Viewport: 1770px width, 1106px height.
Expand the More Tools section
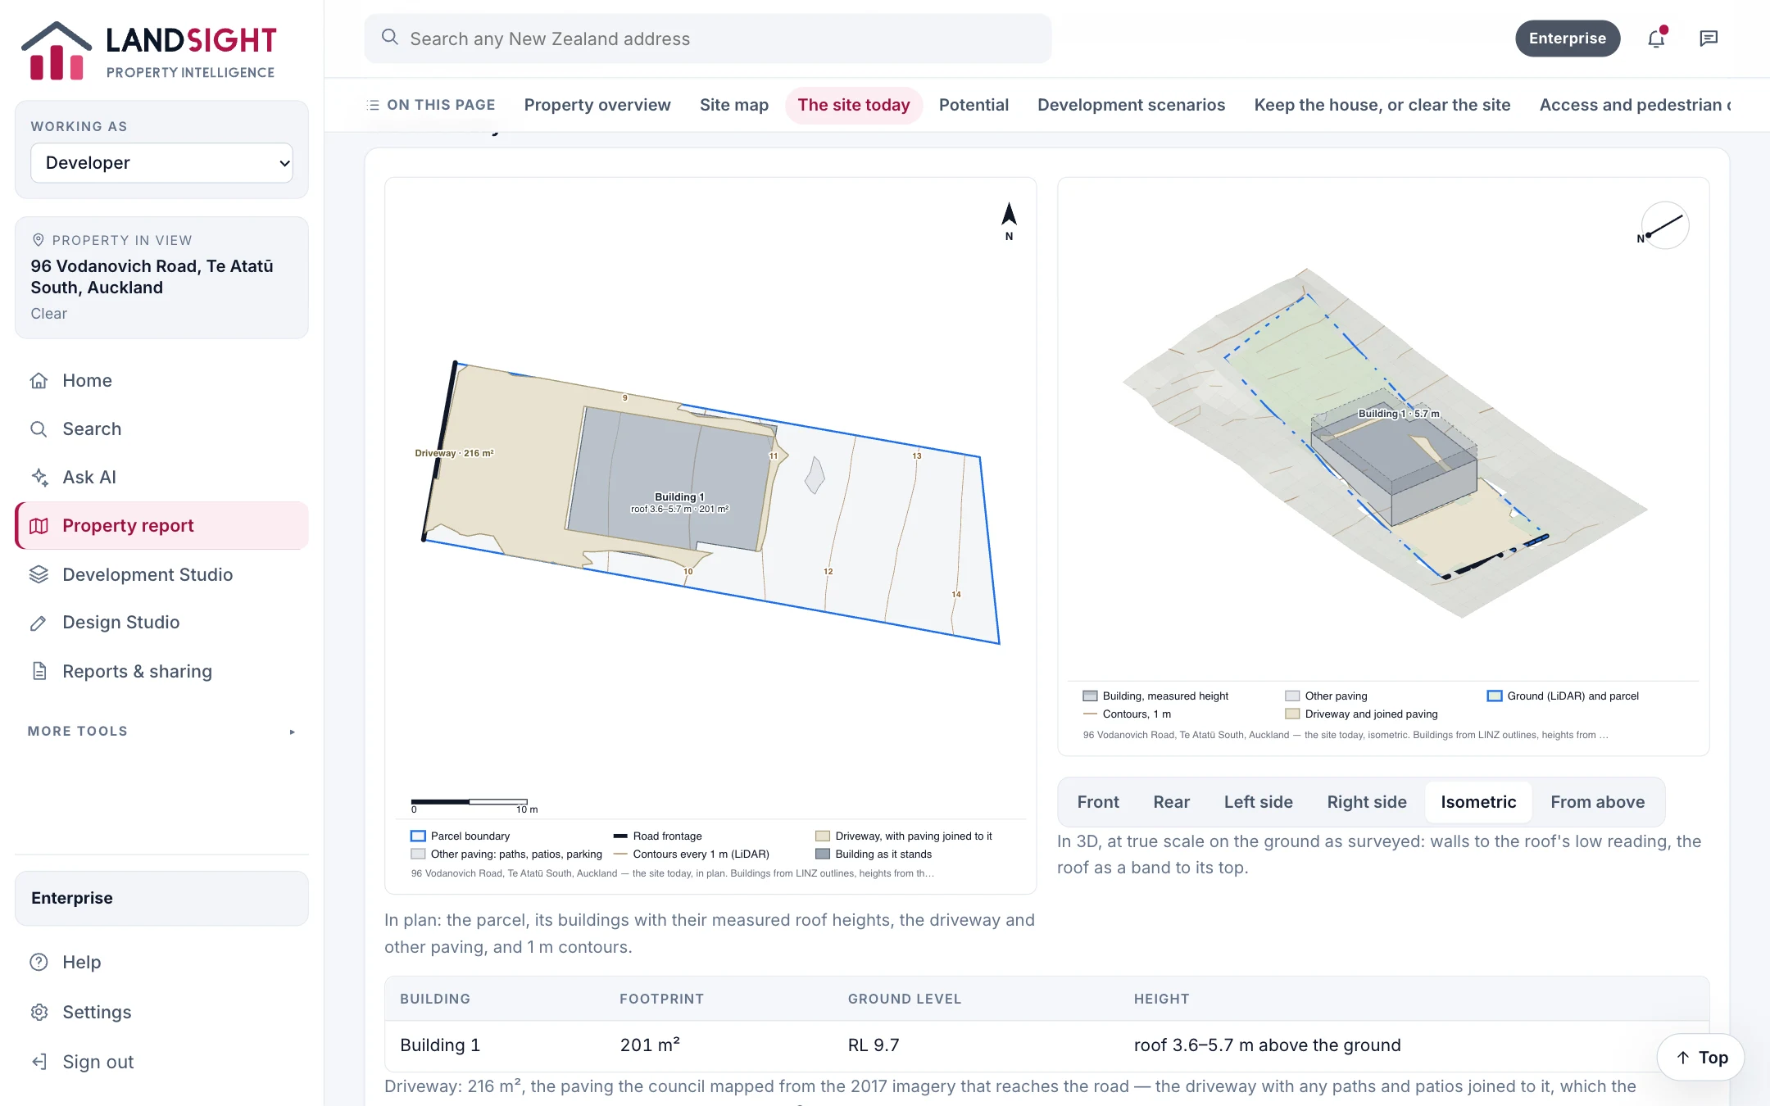[x=161, y=731]
